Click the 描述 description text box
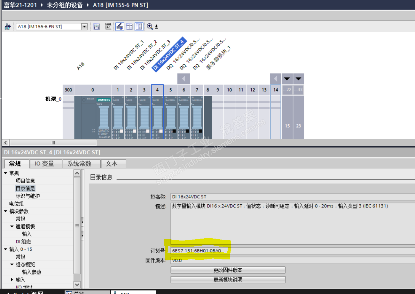 point(293,224)
